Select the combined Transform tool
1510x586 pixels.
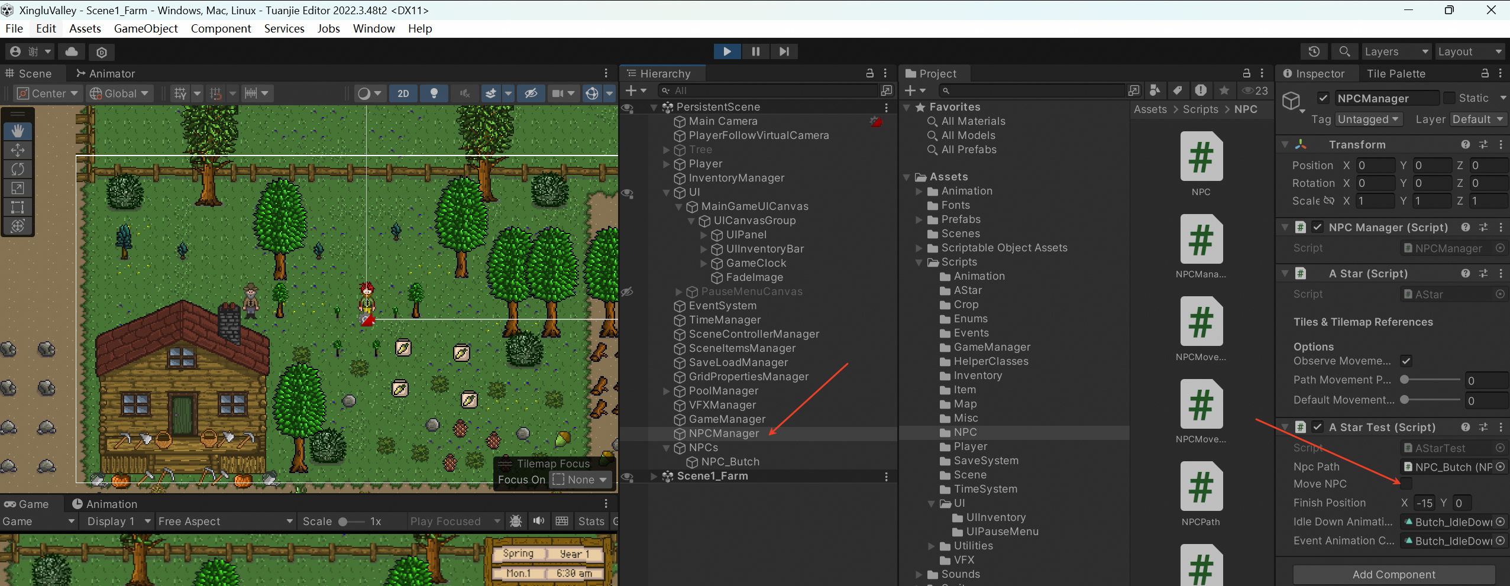point(18,226)
